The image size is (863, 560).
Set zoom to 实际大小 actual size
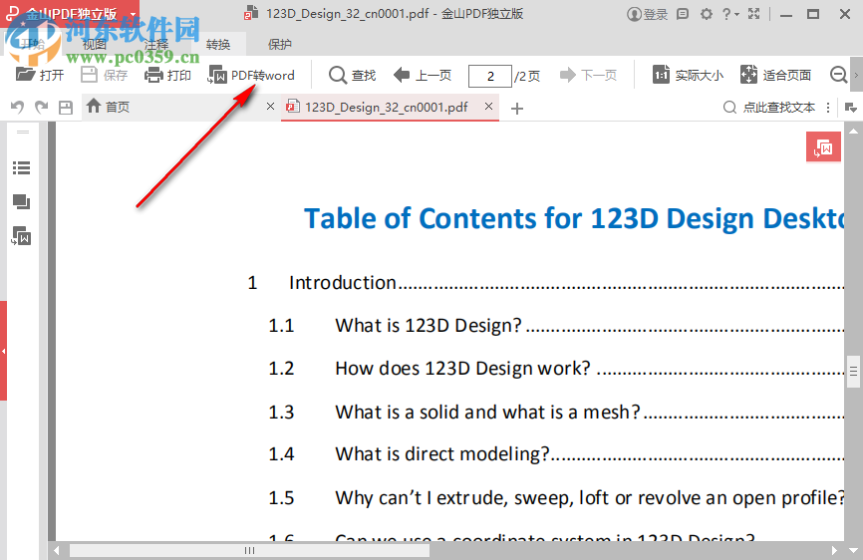coord(688,75)
